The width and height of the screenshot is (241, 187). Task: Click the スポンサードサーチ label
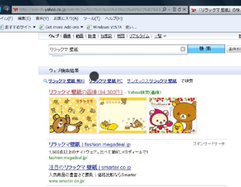[x=209, y=144]
